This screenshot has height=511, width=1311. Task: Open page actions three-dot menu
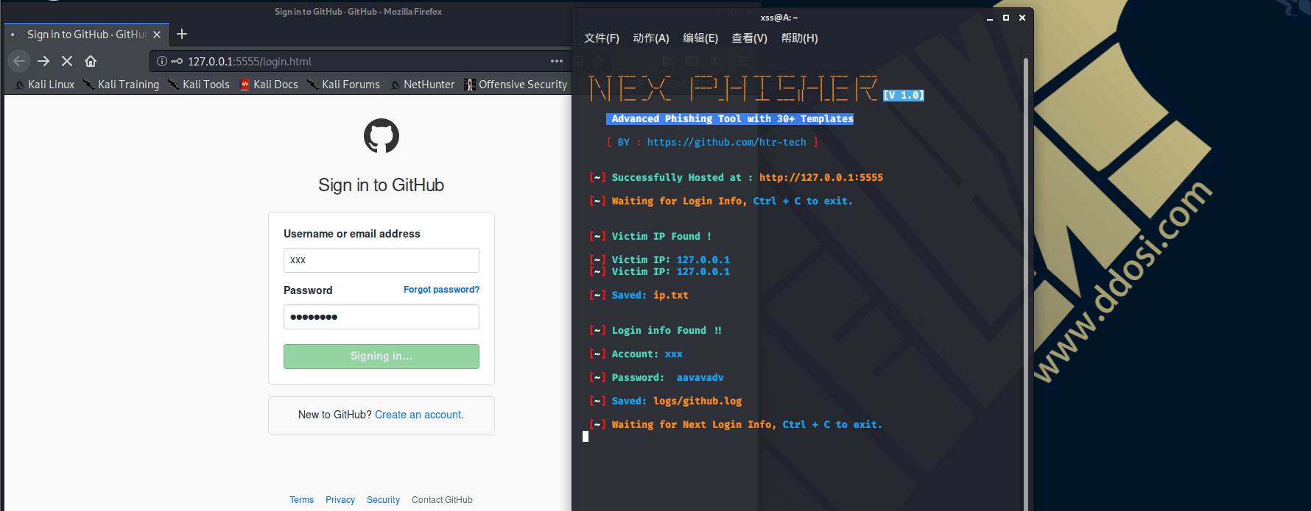click(x=557, y=61)
